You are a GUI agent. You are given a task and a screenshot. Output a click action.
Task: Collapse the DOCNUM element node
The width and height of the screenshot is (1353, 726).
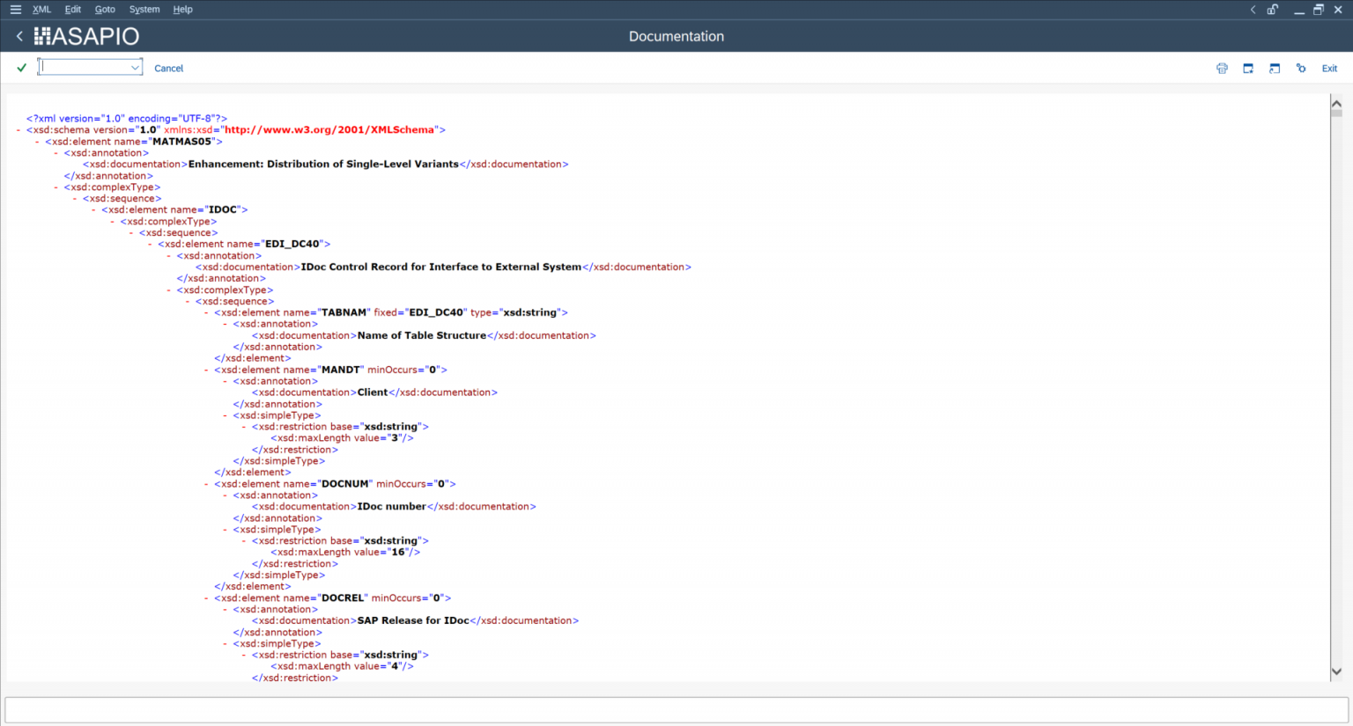point(207,484)
